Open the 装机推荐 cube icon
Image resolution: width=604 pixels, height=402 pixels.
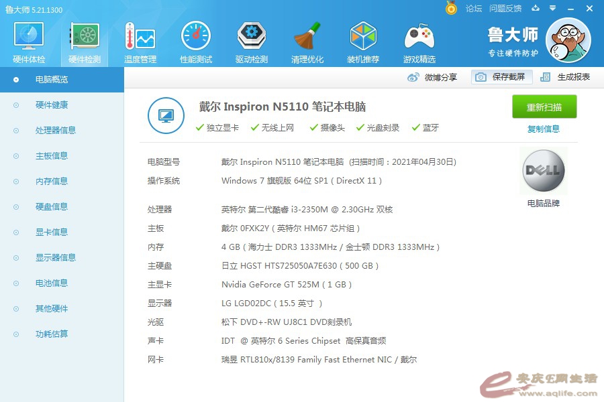pyautogui.click(x=363, y=37)
